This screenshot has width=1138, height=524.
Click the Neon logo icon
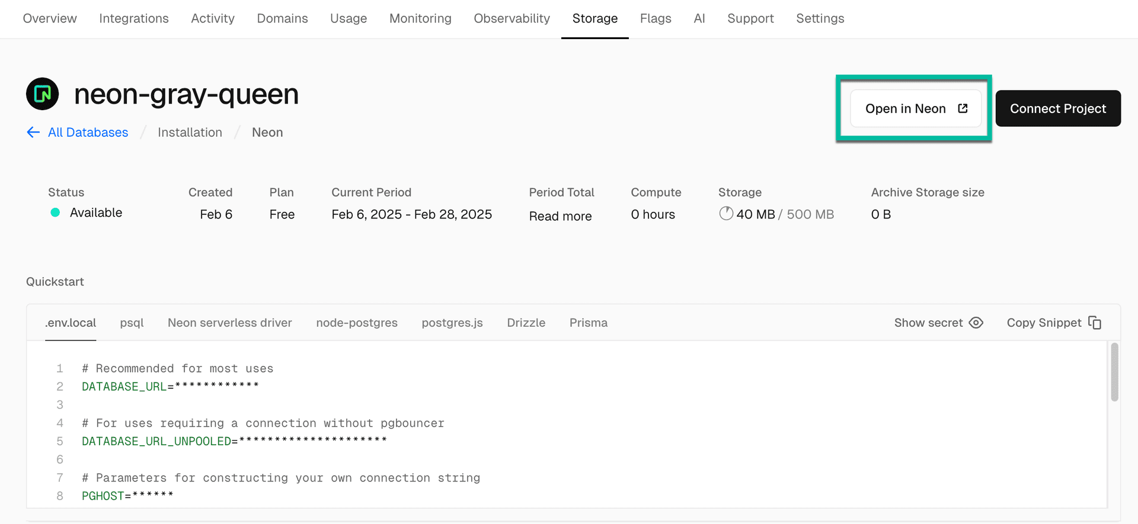point(42,94)
